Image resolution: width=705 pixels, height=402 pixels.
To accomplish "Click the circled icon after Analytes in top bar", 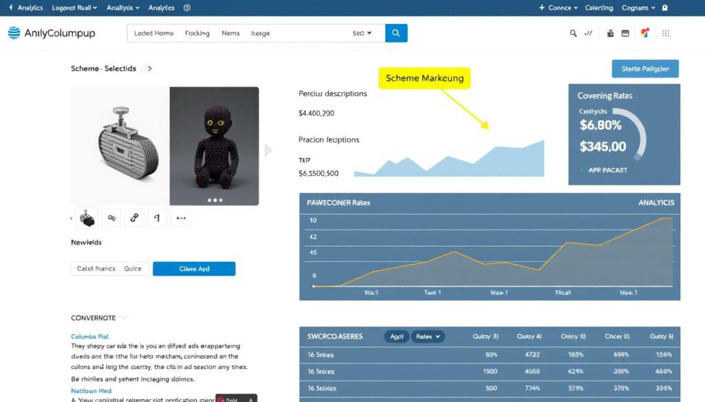I will pyautogui.click(x=187, y=8).
